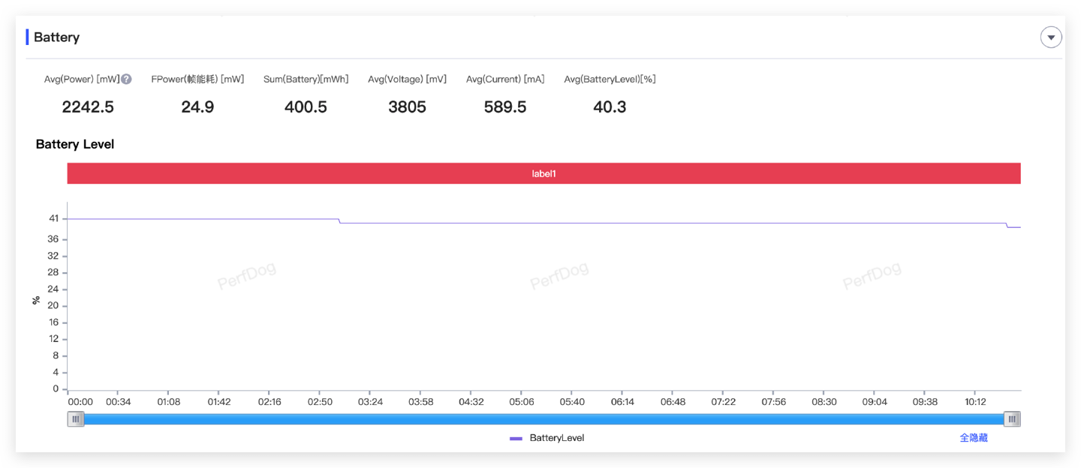The width and height of the screenshot is (1081, 468).
Task: Click the FPower value 24.9
Action: tap(197, 107)
